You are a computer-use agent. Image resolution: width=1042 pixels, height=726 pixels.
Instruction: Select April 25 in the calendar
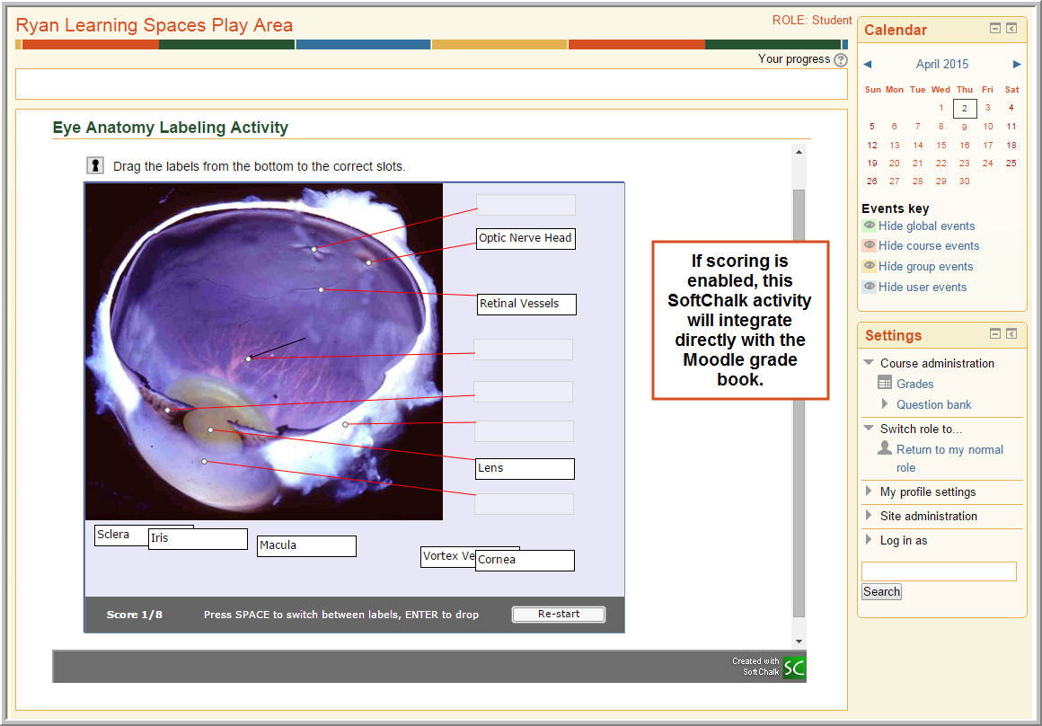(1011, 163)
